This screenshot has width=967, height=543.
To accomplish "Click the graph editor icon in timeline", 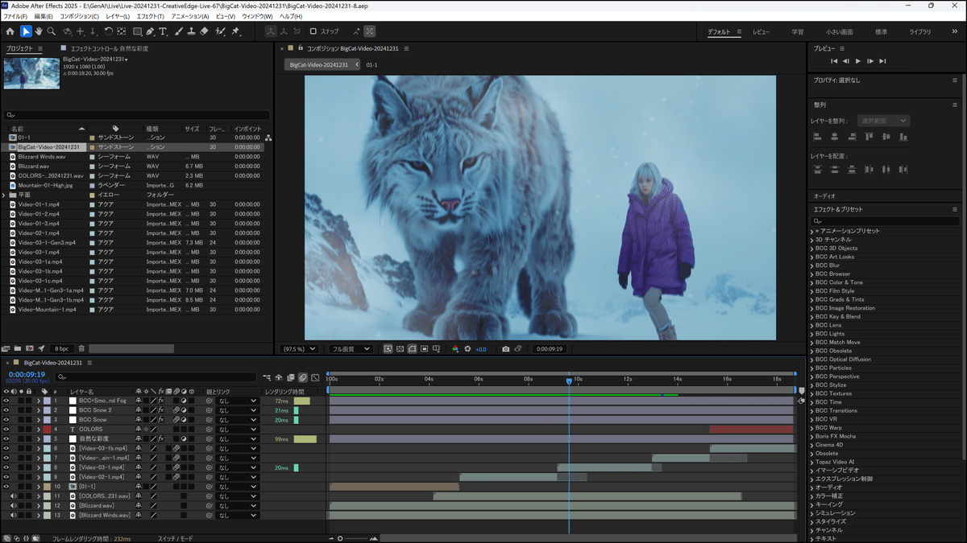I will [x=315, y=376].
